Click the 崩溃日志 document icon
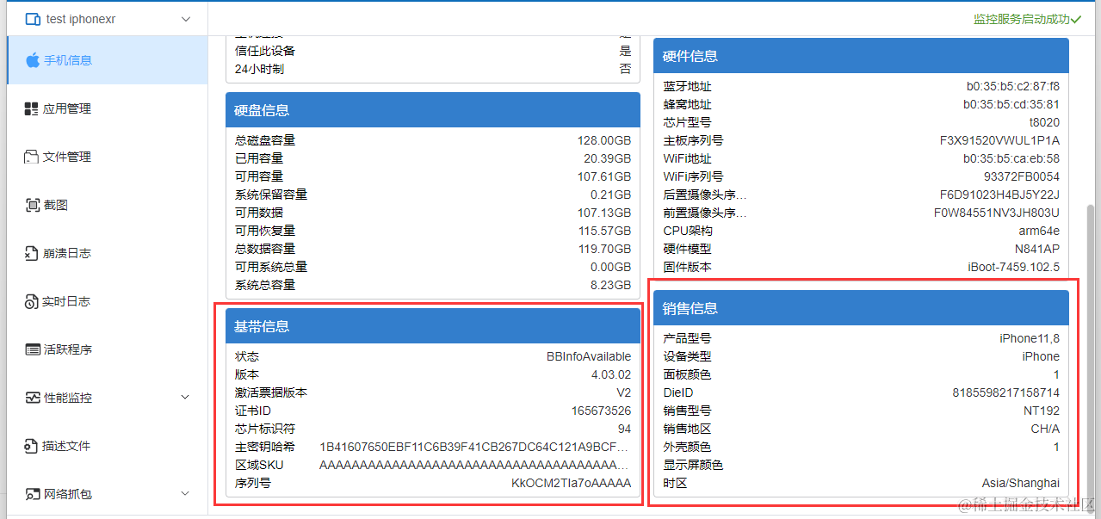The height and width of the screenshot is (519, 1101). [x=33, y=253]
